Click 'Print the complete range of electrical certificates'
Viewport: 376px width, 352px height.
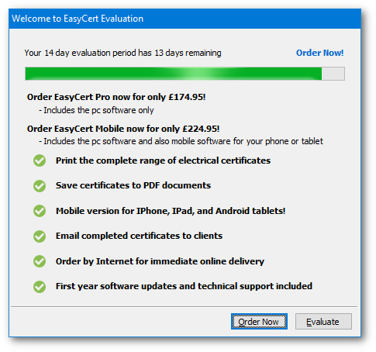[163, 160]
